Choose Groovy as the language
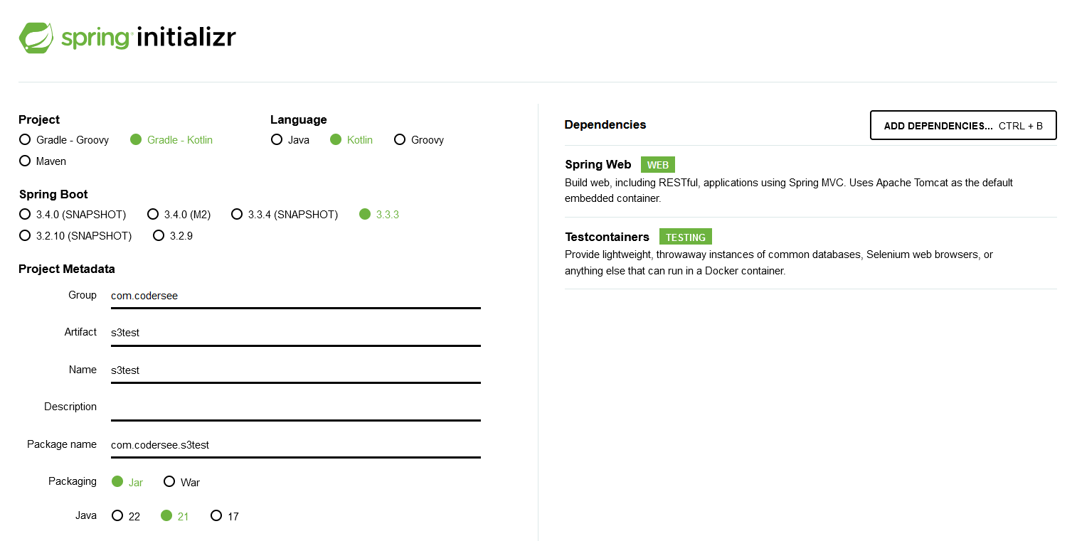 (x=400, y=139)
